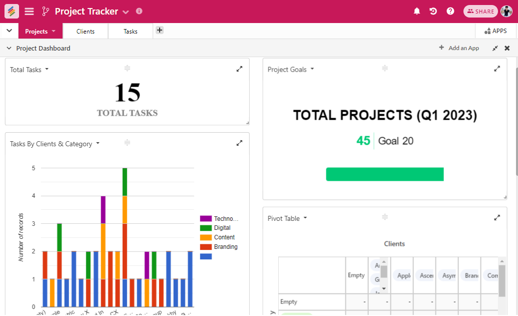The height and width of the screenshot is (316, 518).
Task: Collapse the dashboard with shrink icon
Action: click(x=495, y=48)
